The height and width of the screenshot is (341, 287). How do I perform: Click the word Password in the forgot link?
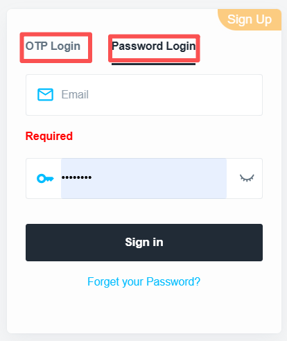(x=173, y=281)
